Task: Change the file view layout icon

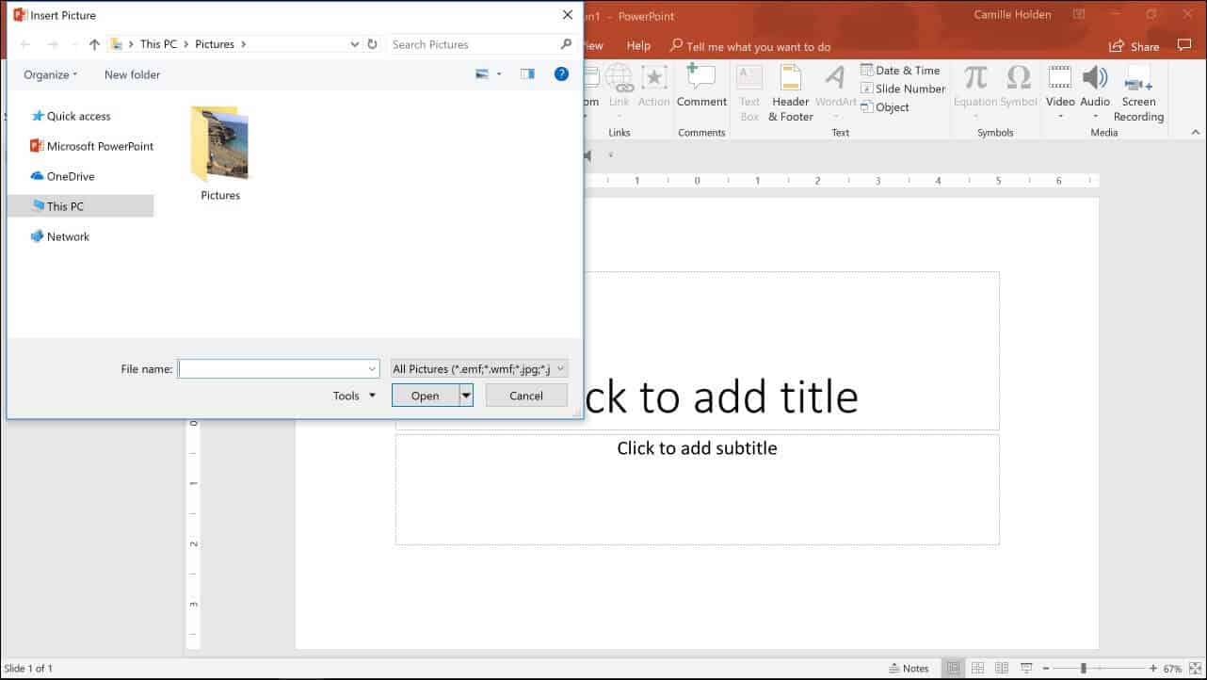Action: click(482, 74)
